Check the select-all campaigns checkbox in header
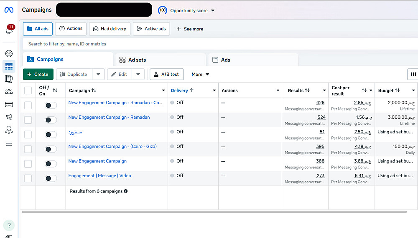This screenshot has height=238, width=418. tap(28, 90)
